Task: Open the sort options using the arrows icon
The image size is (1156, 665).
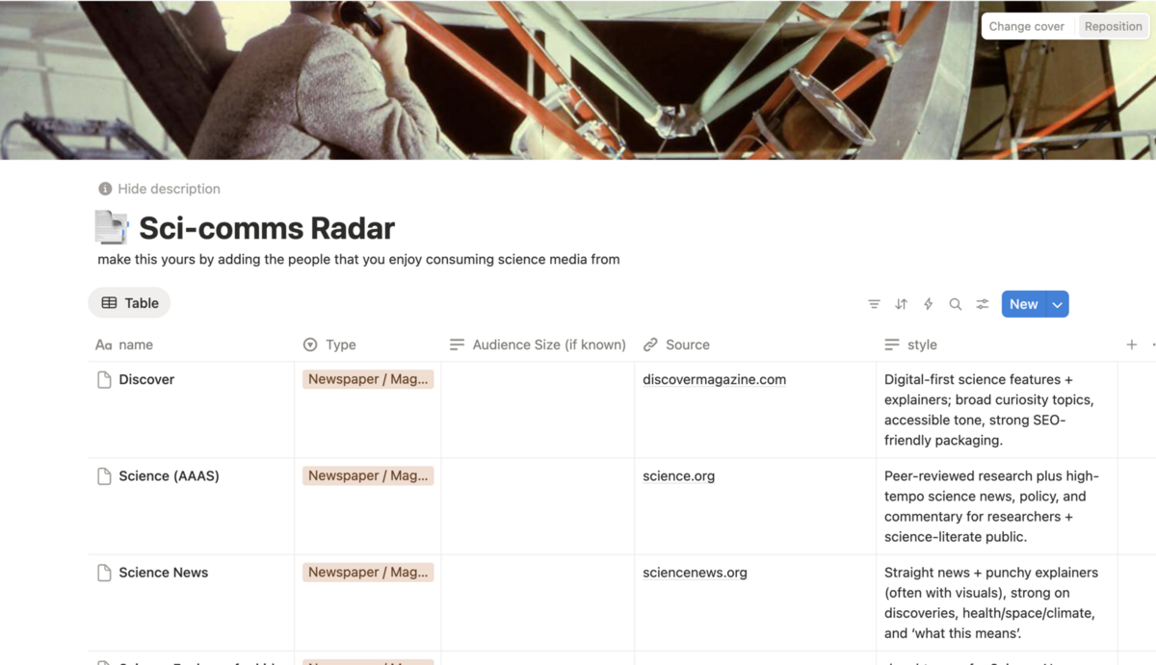Action: point(901,303)
